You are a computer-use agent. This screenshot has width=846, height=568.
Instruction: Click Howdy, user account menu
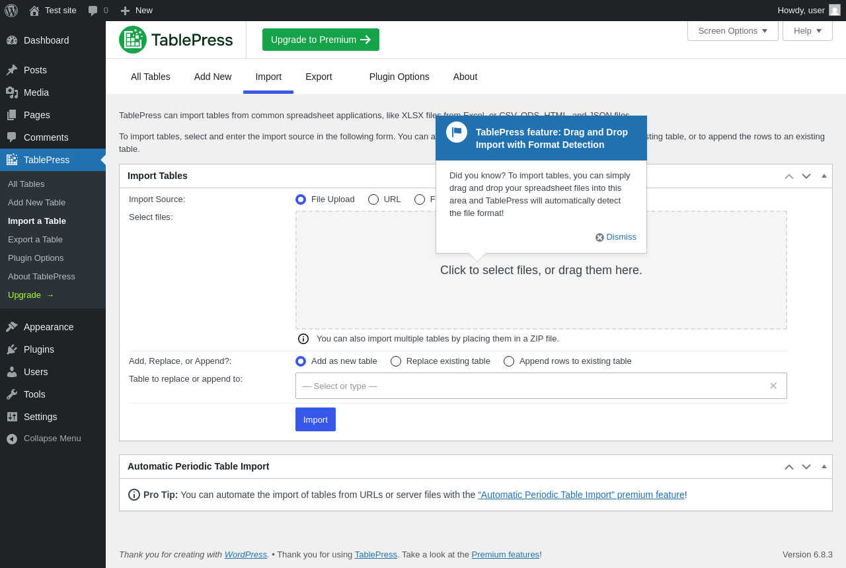(x=809, y=11)
